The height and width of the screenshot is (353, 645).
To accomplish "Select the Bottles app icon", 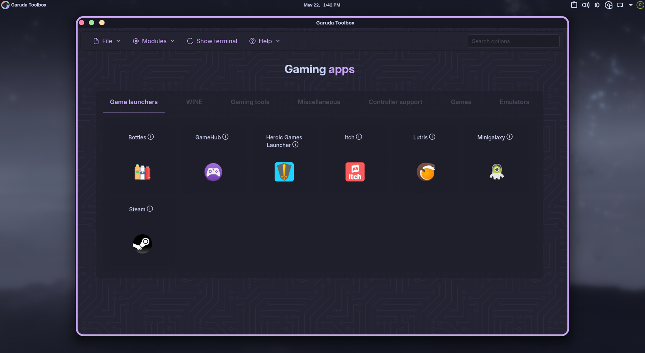I will click(x=142, y=172).
